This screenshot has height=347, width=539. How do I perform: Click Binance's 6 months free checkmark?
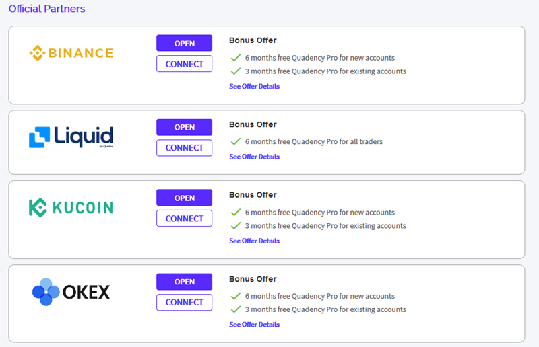[236, 58]
